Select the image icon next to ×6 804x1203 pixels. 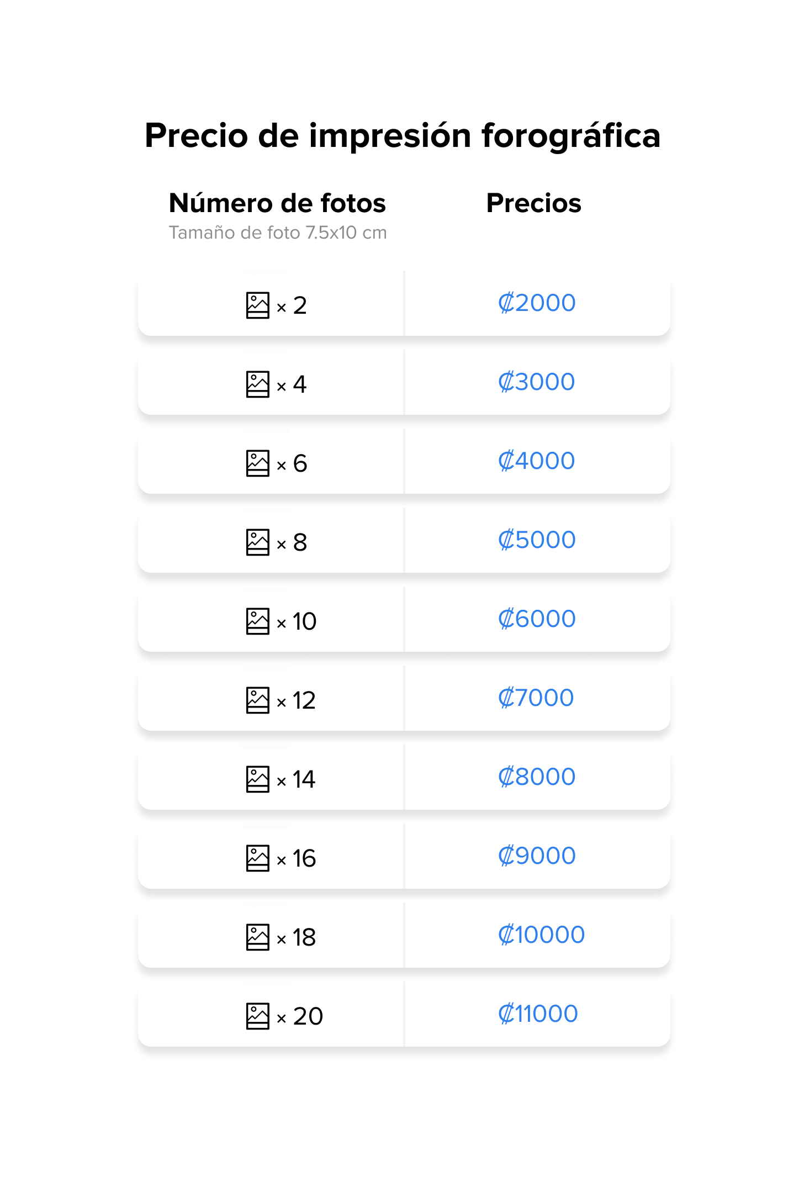[257, 463]
